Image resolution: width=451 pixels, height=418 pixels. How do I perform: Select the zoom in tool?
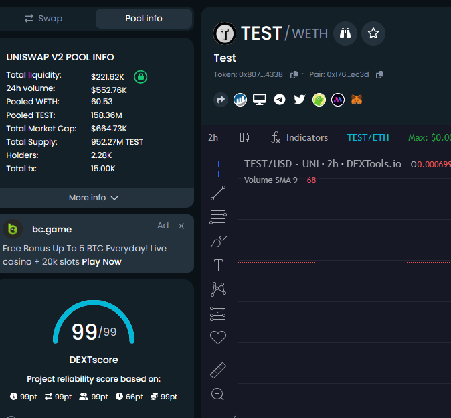coord(217,394)
